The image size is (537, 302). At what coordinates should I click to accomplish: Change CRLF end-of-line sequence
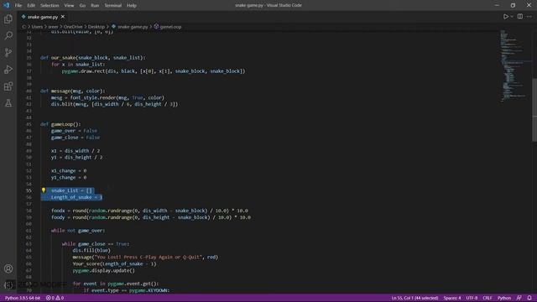click(487, 298)
